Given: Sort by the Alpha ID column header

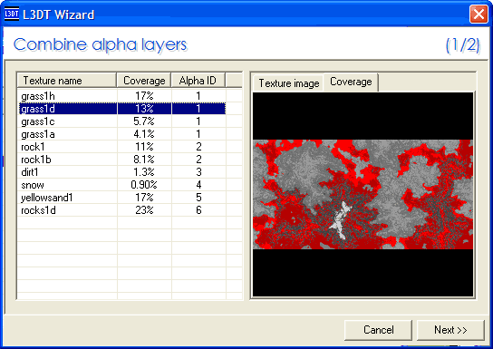Looking at the screenshot, I should pyautogui.click(x=198, y=81).
